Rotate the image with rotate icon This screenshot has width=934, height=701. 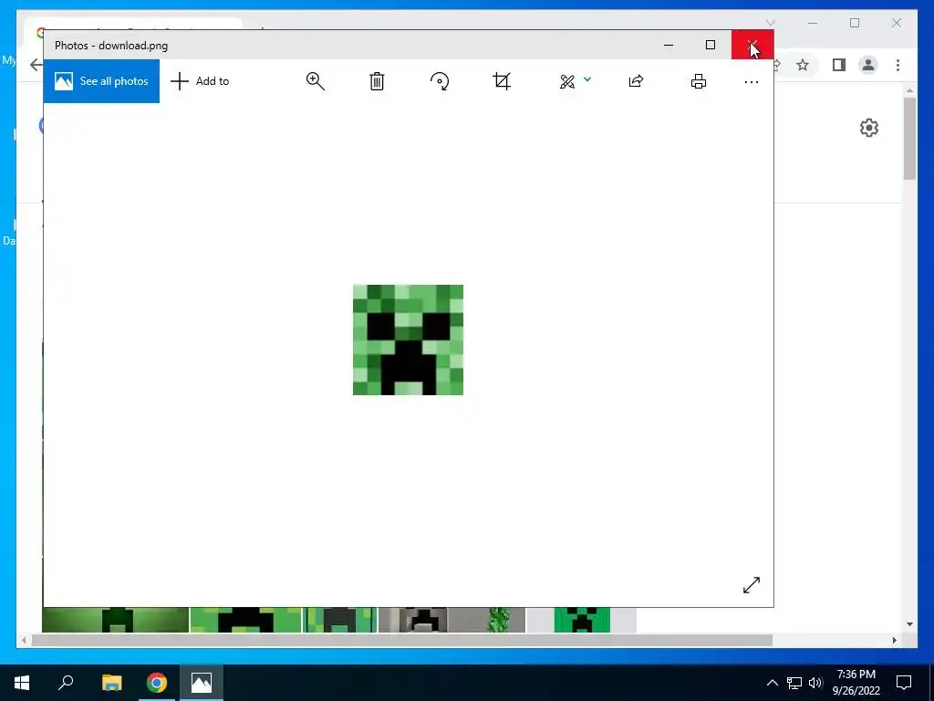coord(440,81)
